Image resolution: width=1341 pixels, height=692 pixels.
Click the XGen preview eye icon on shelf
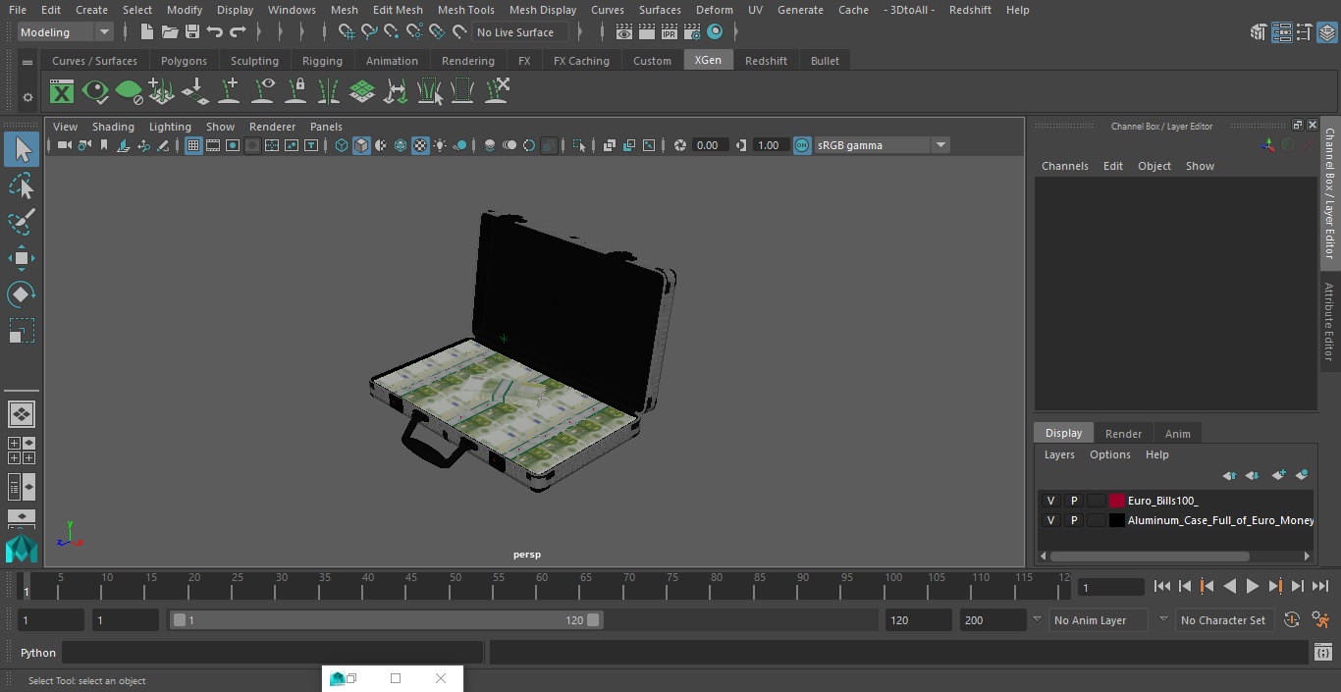point(95,92)
